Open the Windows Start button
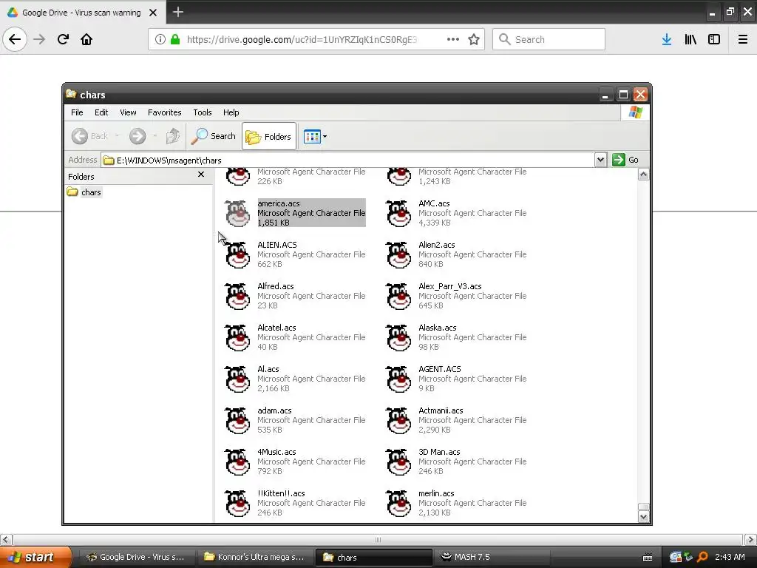Screen dimensions: 757x568 point(35,557)
